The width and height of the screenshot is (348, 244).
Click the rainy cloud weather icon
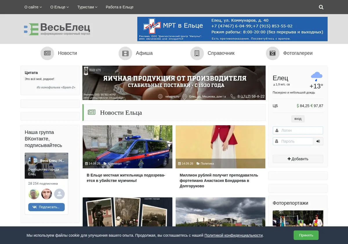click(x=316, y=77)
